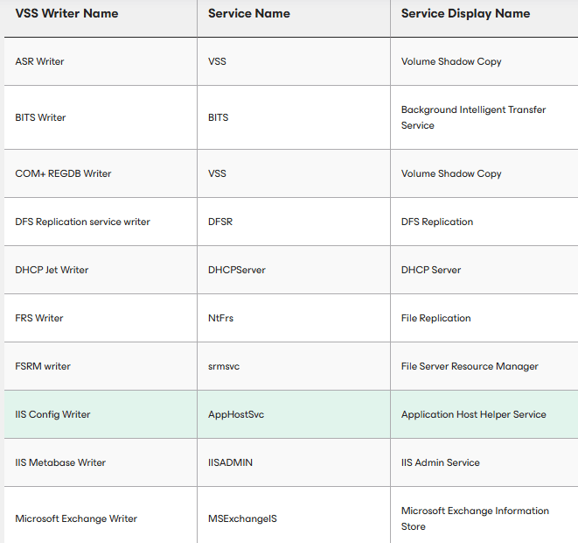Select the BITS Writer cell

point(101,117)
